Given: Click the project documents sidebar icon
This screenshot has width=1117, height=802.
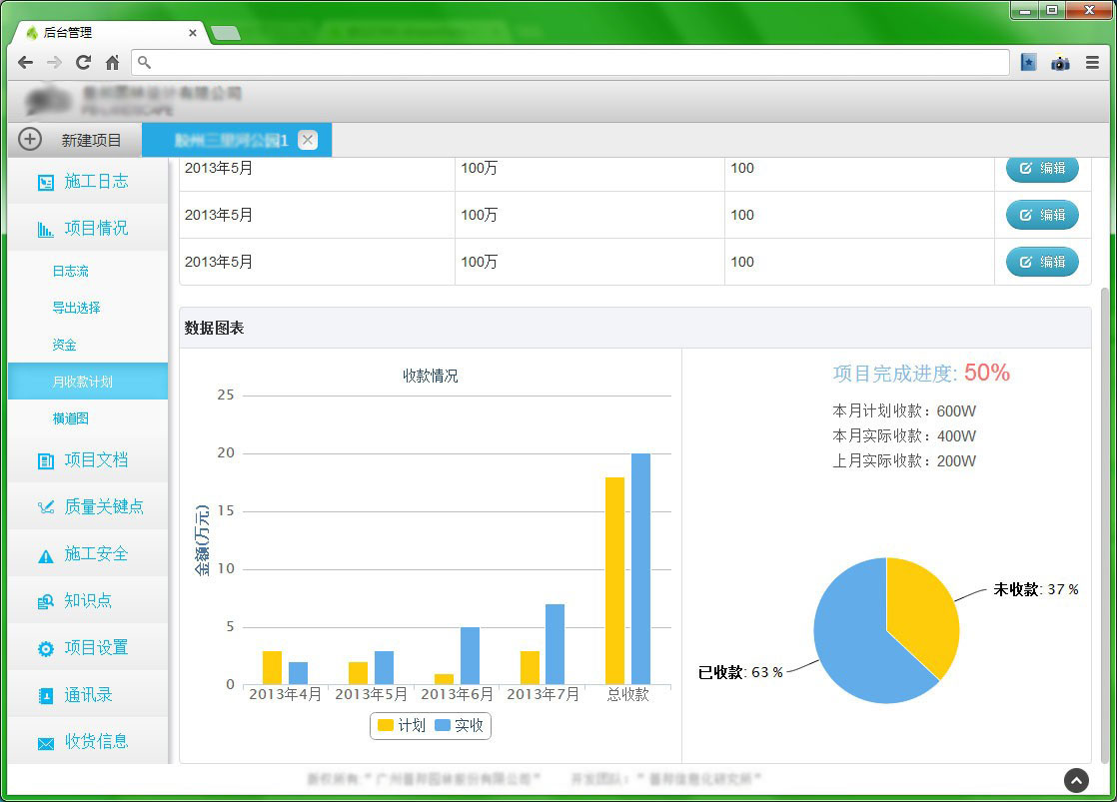Looking at the screenshot, I should 45,460.
